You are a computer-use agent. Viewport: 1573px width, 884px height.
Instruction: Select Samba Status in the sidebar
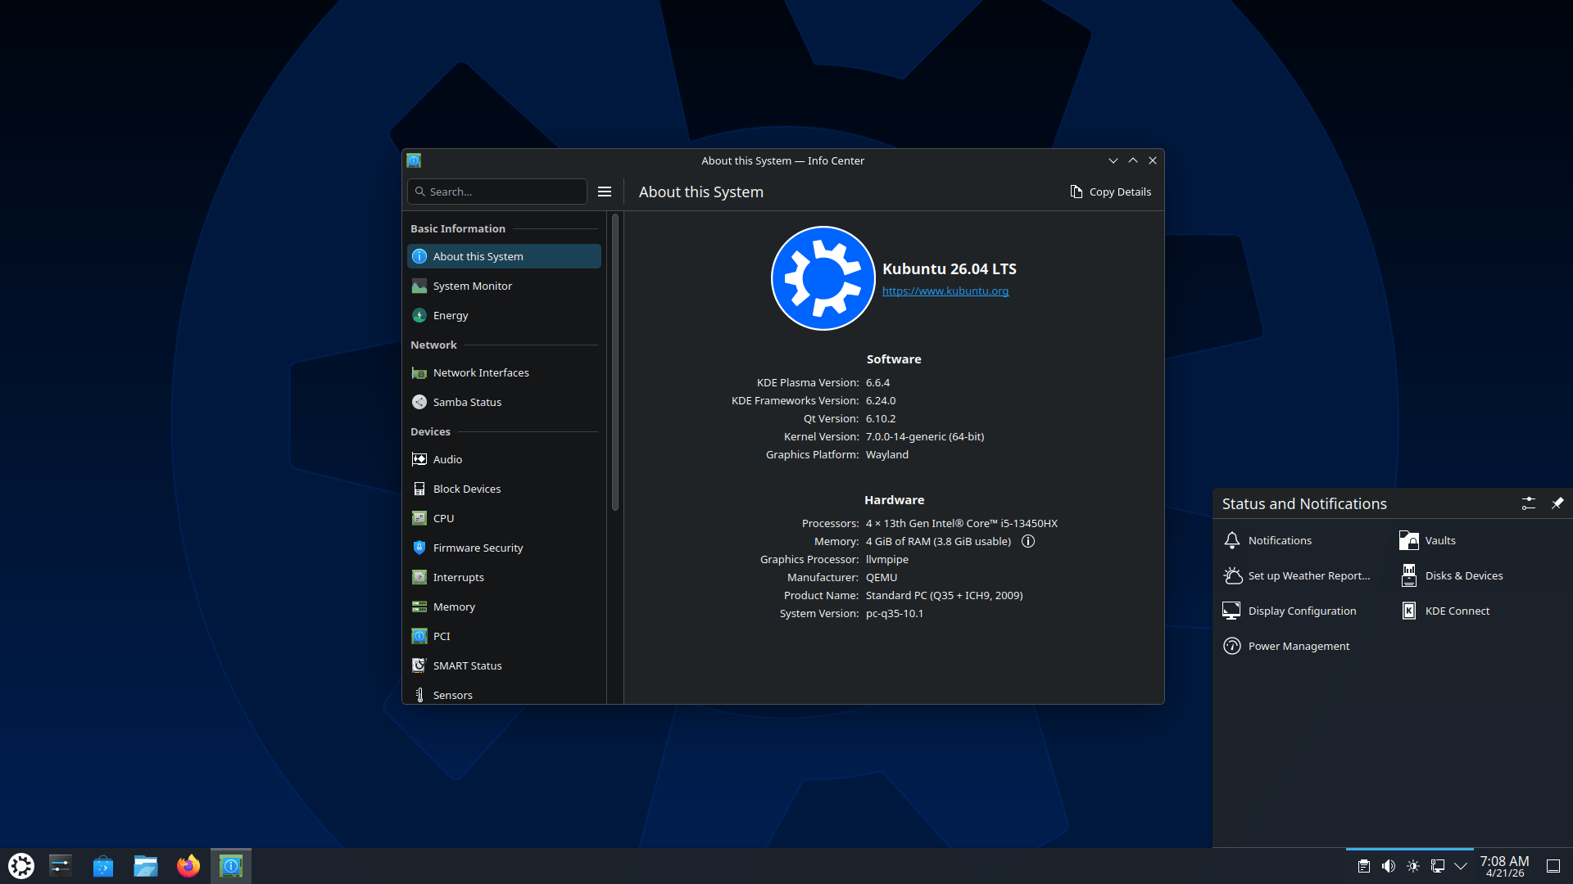coord(467,401)
